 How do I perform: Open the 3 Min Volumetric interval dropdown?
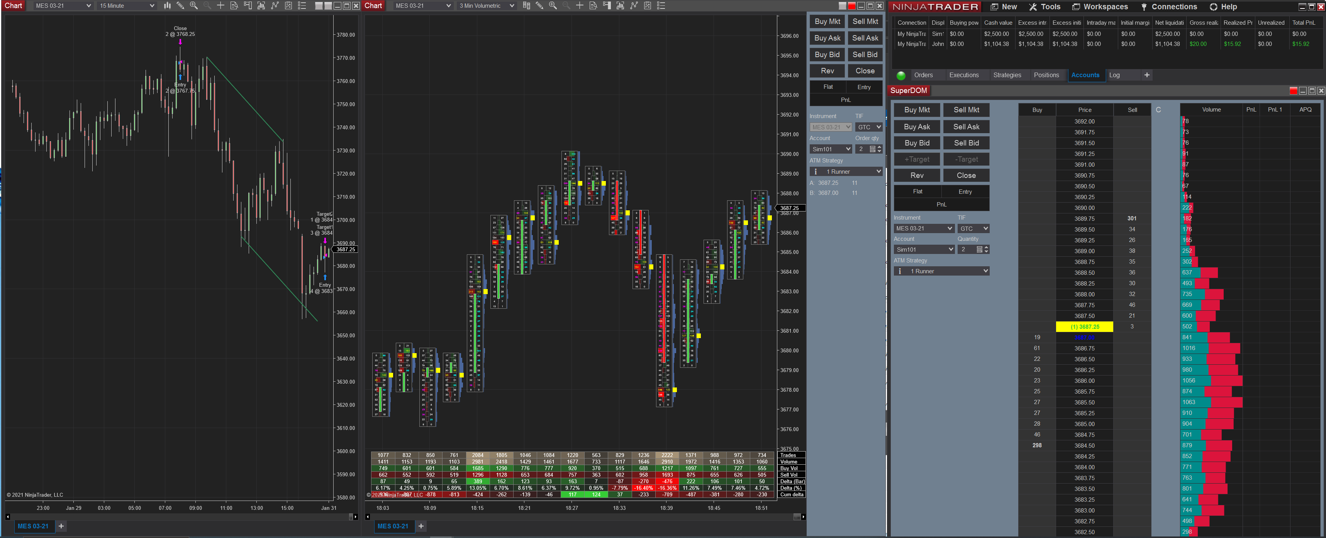click(x=487, y=6)
